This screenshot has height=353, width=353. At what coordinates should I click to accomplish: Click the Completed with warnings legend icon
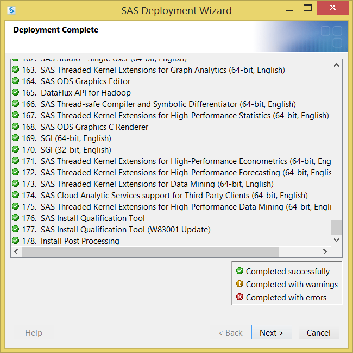[239, 284]
